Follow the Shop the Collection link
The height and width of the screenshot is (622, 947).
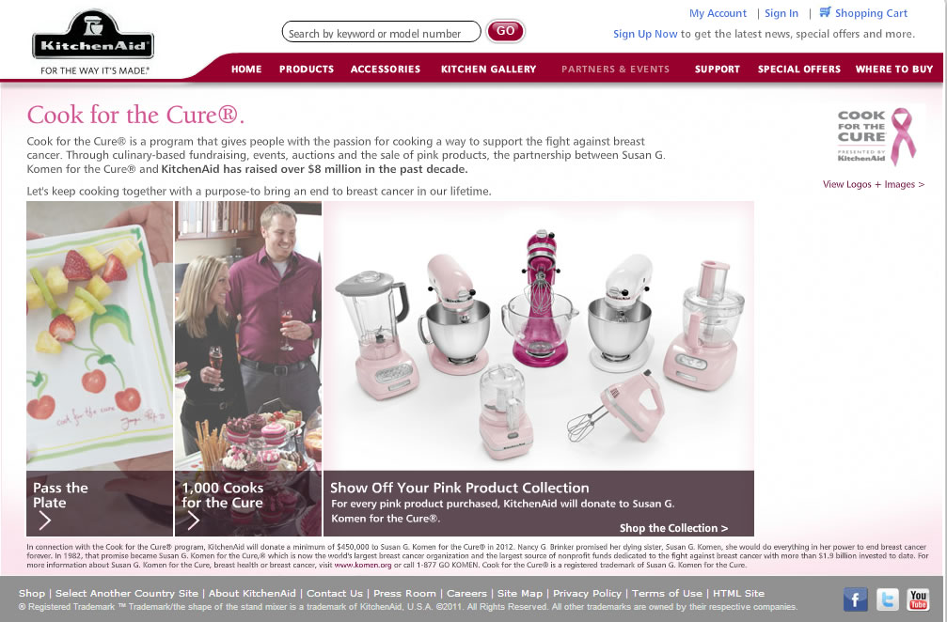coord(673,528)
